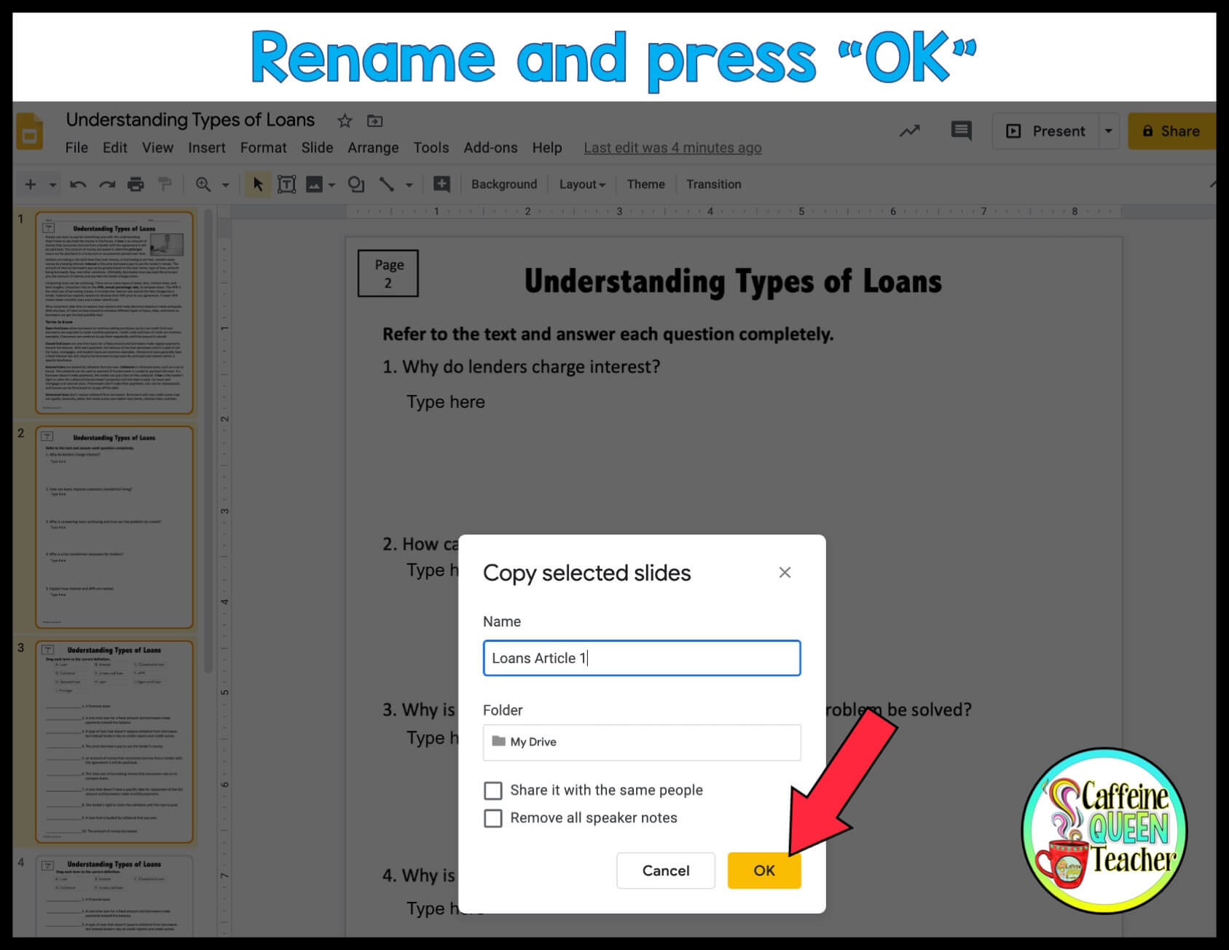The width and height of the screenshot is (1229, 950).
Task: Select slide 2 thumbnail in filmstrip
Action: click(114, 527)
